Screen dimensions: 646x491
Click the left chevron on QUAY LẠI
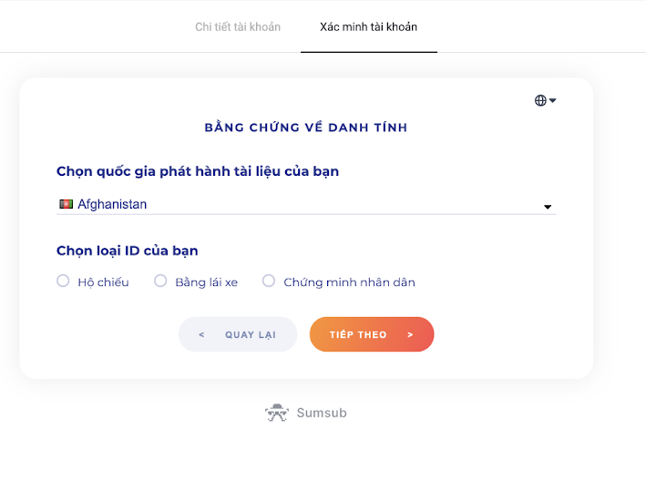pos(201,335)
